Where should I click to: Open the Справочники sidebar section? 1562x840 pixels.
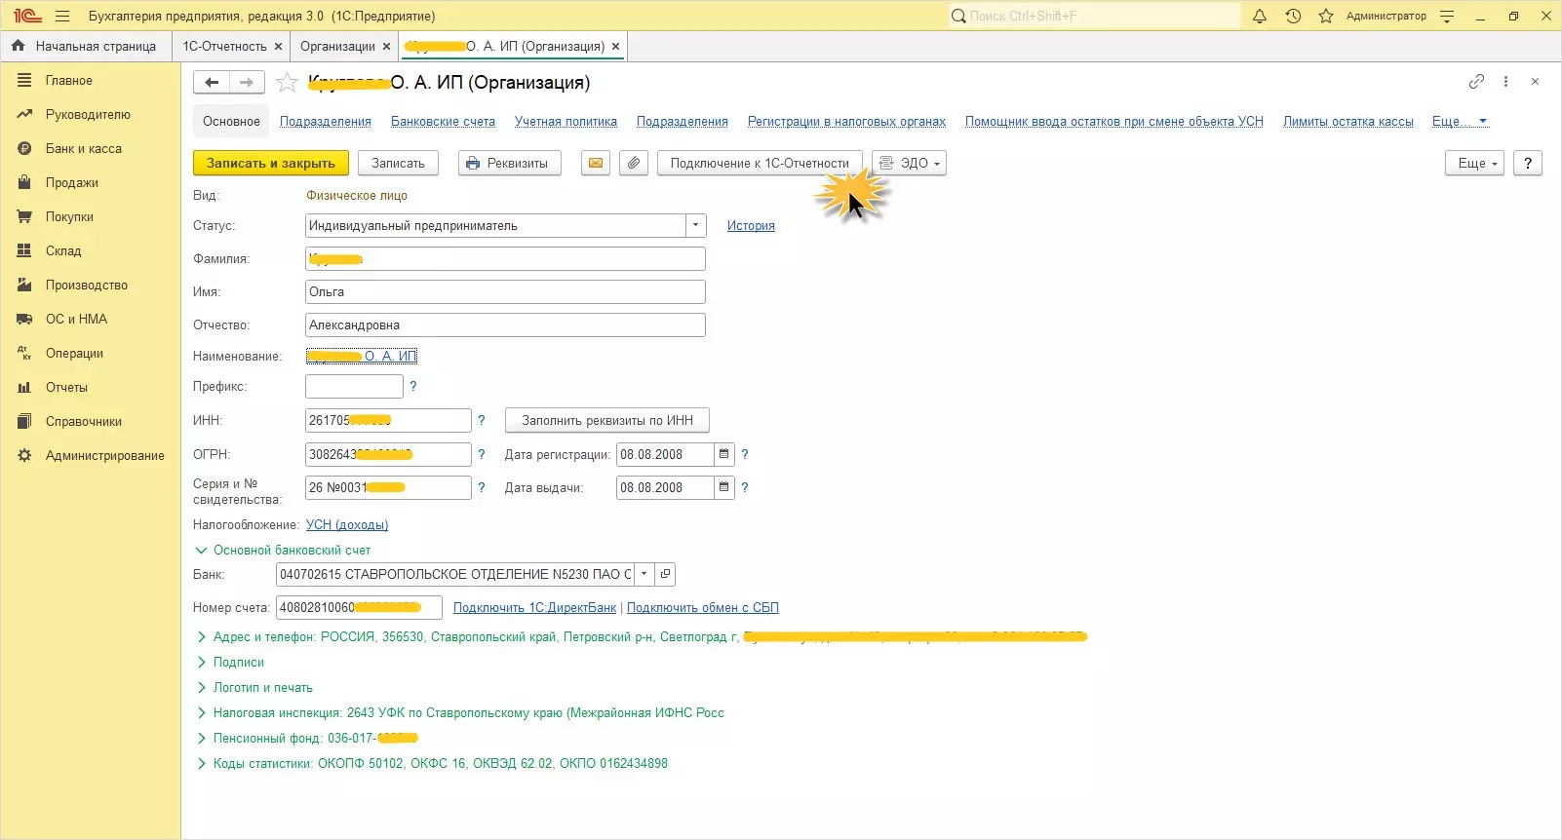(x=84, y=422)
